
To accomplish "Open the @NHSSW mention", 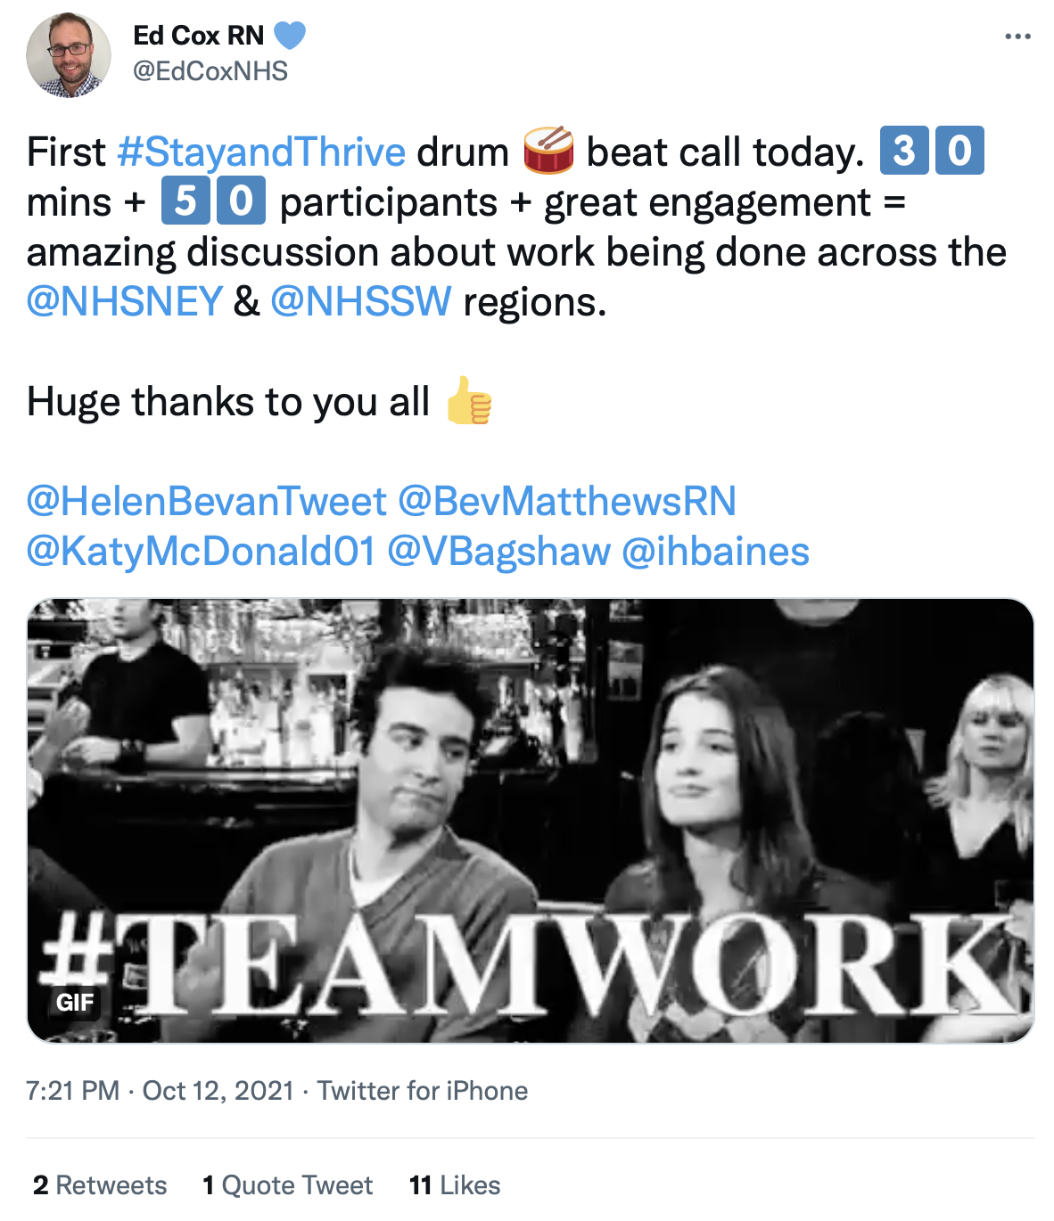I will click(361, 301).
